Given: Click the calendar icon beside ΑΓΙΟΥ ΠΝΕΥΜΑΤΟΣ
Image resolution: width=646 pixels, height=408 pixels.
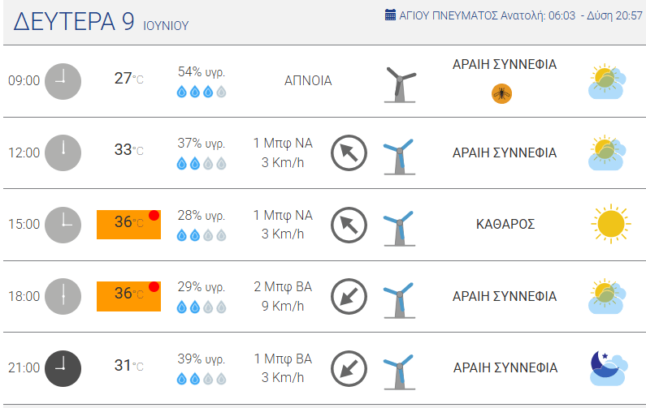Looking at the screenshot, I should coord(390,15).
